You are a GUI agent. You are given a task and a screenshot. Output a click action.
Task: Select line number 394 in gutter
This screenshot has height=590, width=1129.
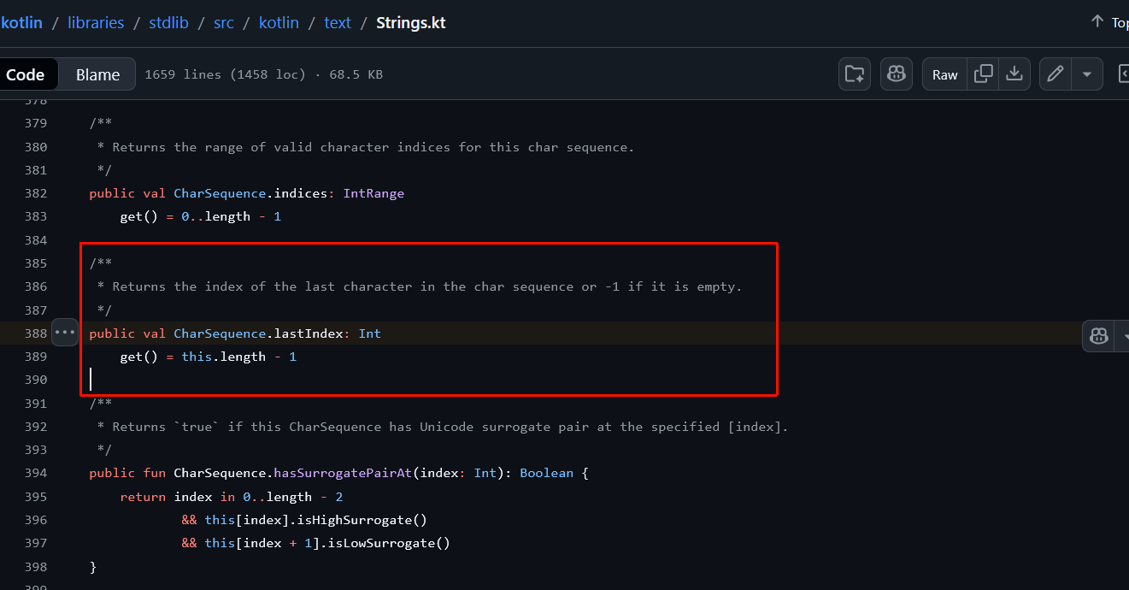(35, 473)
